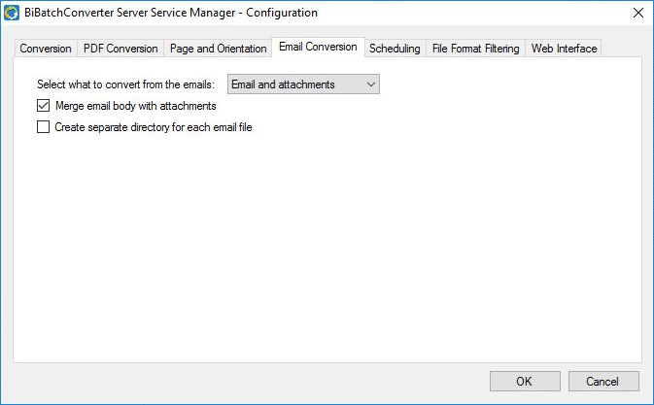The width and height of the screenshot is (654, 405).
Task: Click the Create separate directory label text
Action: (x=154, y=126)
